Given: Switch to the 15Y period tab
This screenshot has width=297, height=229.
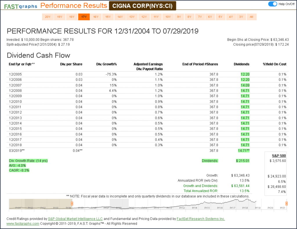Looking at the screenshot, I should [x=108, y=17].
